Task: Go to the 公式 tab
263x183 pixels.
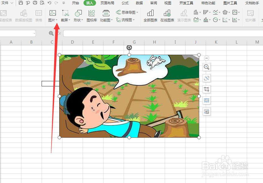Action: (x=125, y=3)
